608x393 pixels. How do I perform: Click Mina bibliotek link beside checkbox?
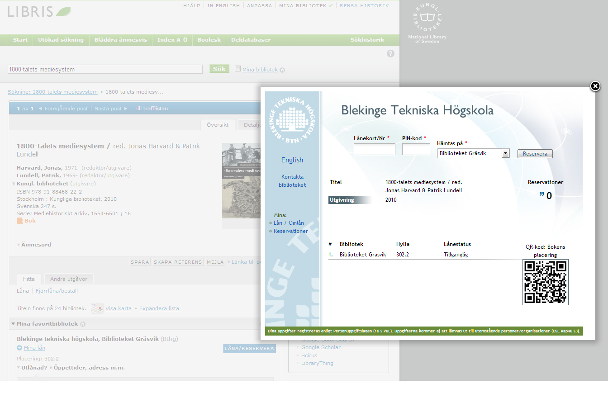(x=260, y=70)
